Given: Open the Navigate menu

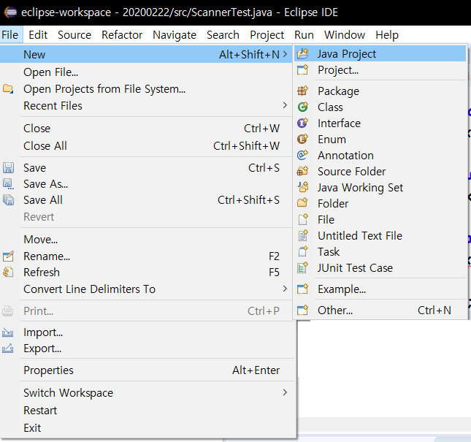Looking at the screenshot, I should point(175,35).
